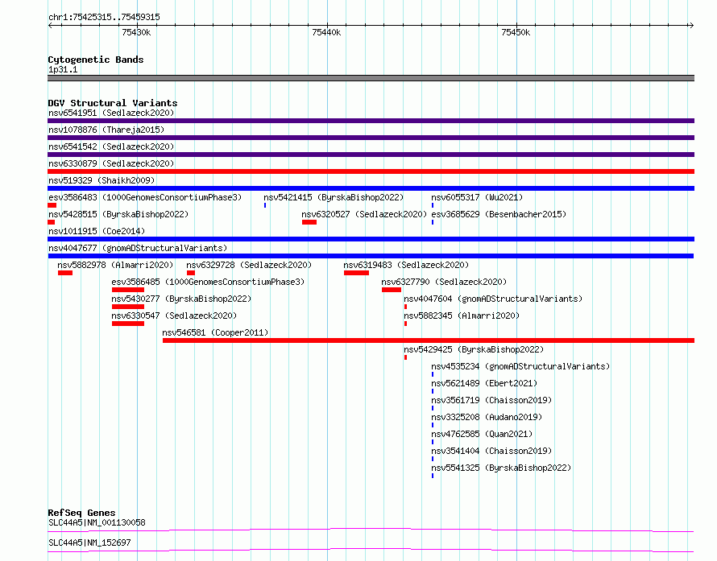Screen dimensions: 717x561
Task: Click the DGV Structural Variants track title
Action: coord(113,103)
